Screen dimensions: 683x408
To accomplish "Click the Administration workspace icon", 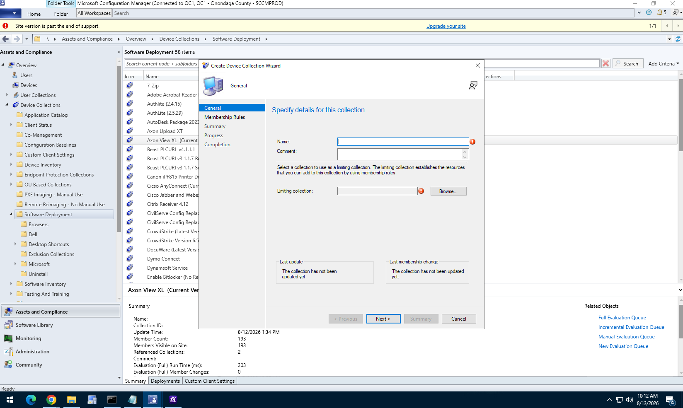I will (8, 352).
